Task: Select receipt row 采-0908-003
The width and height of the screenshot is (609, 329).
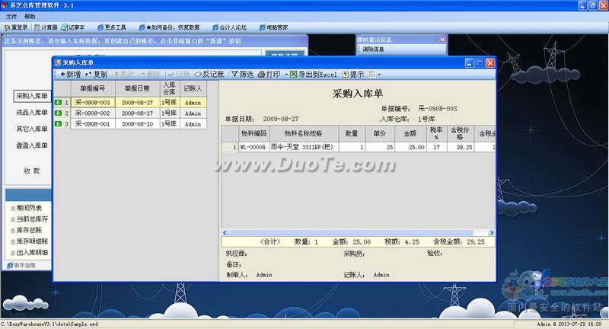Action: (130, 103)
